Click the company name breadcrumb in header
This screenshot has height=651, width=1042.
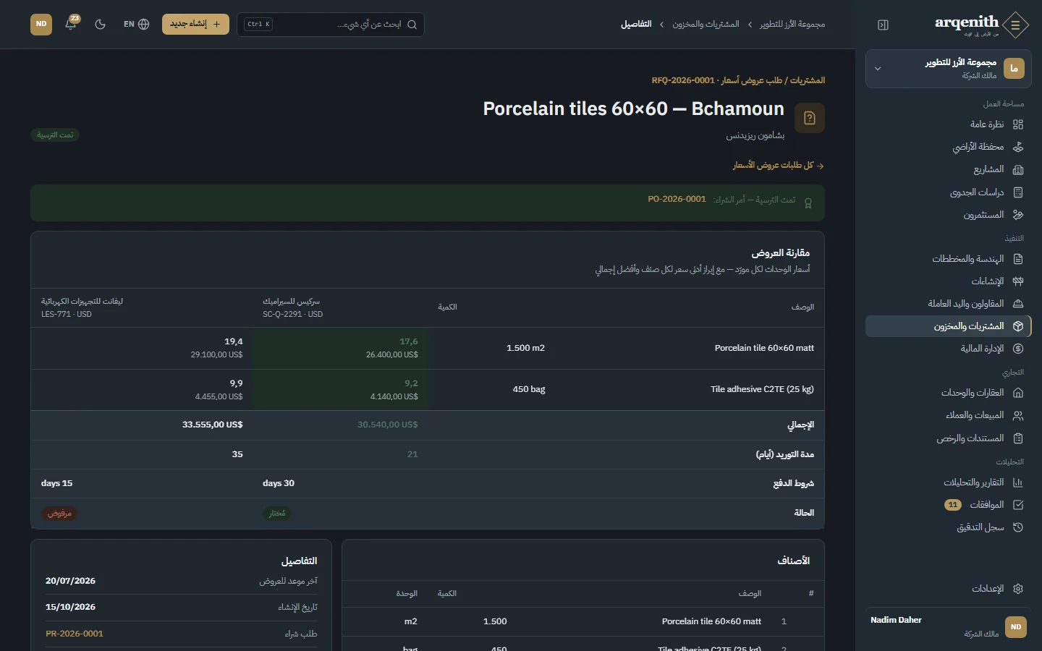coord(792,25)
